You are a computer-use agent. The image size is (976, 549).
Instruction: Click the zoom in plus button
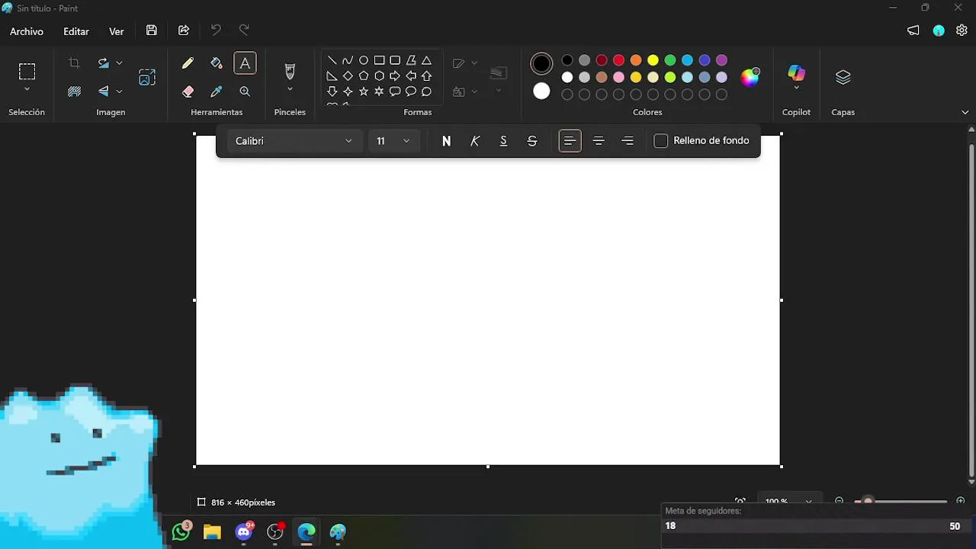point(961,501)
